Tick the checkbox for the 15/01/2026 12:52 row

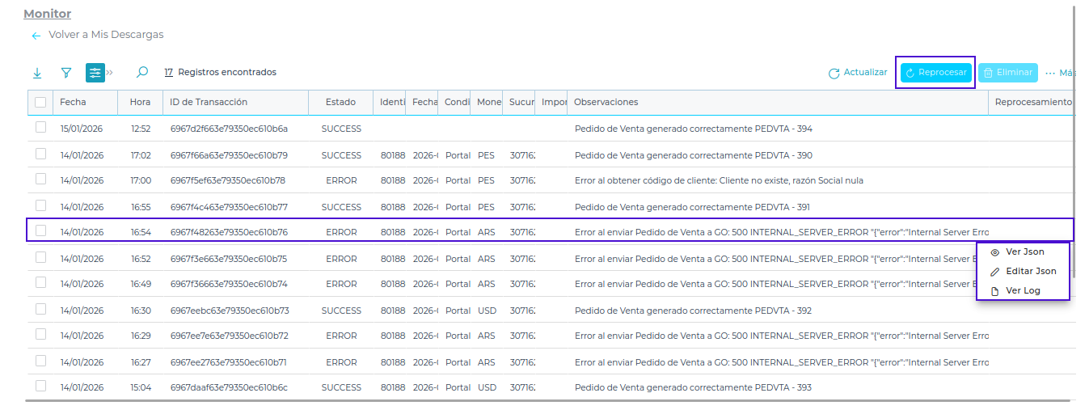point(40,129)
